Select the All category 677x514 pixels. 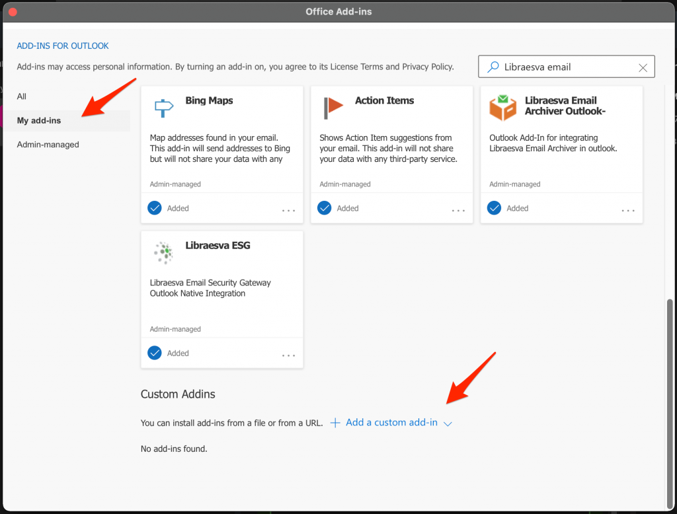[22, 96]
